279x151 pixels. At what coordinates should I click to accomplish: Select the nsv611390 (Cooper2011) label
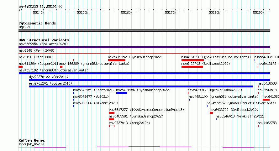(39, 64)
